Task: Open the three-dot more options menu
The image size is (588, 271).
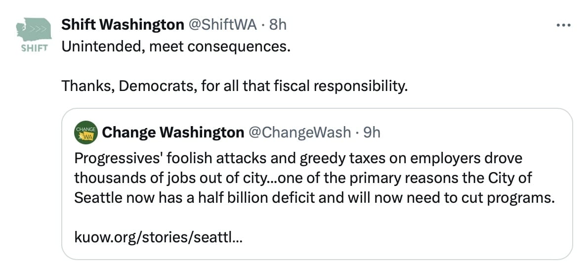Action: point(563,25)
